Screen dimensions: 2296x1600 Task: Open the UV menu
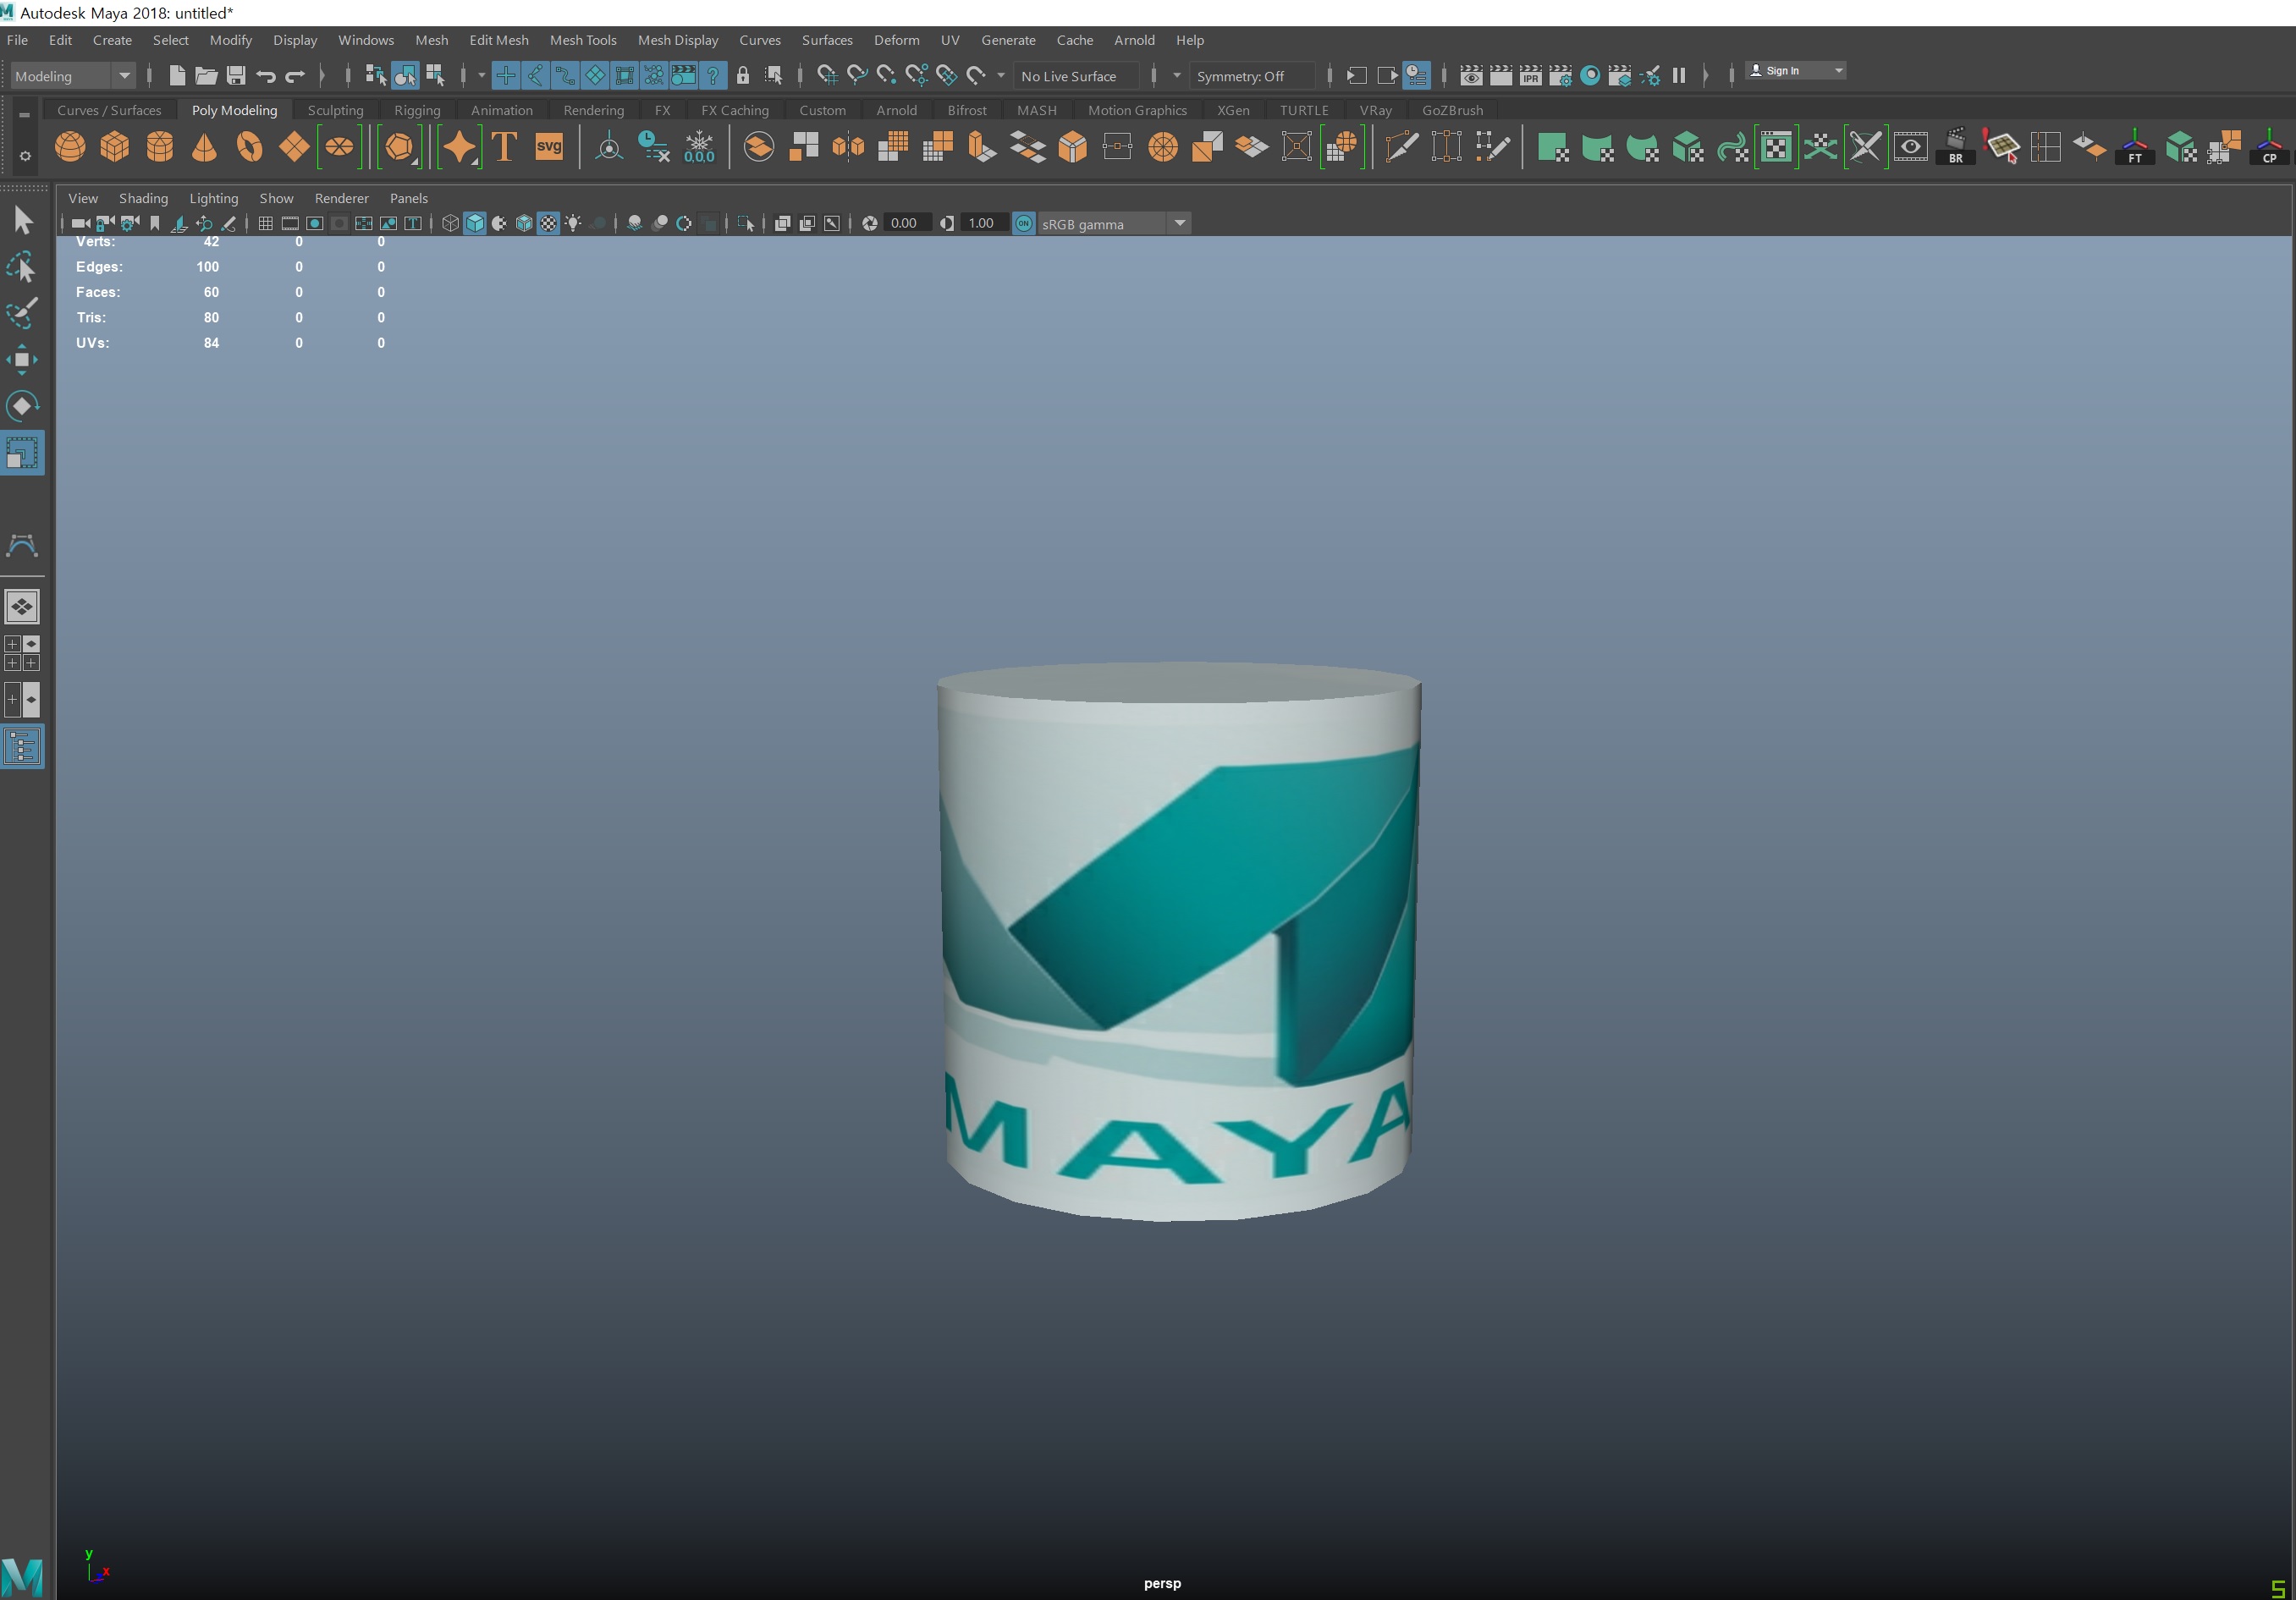(950, 40)
